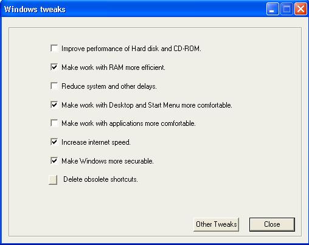Open the Other Tweaks dialog
The width and height of the screenshot is (309, 245).
216,224
